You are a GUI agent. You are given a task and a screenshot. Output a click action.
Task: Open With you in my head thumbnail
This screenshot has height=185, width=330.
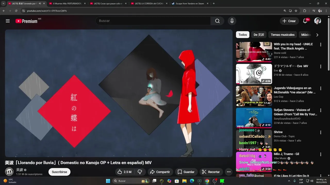coord(254,52)
